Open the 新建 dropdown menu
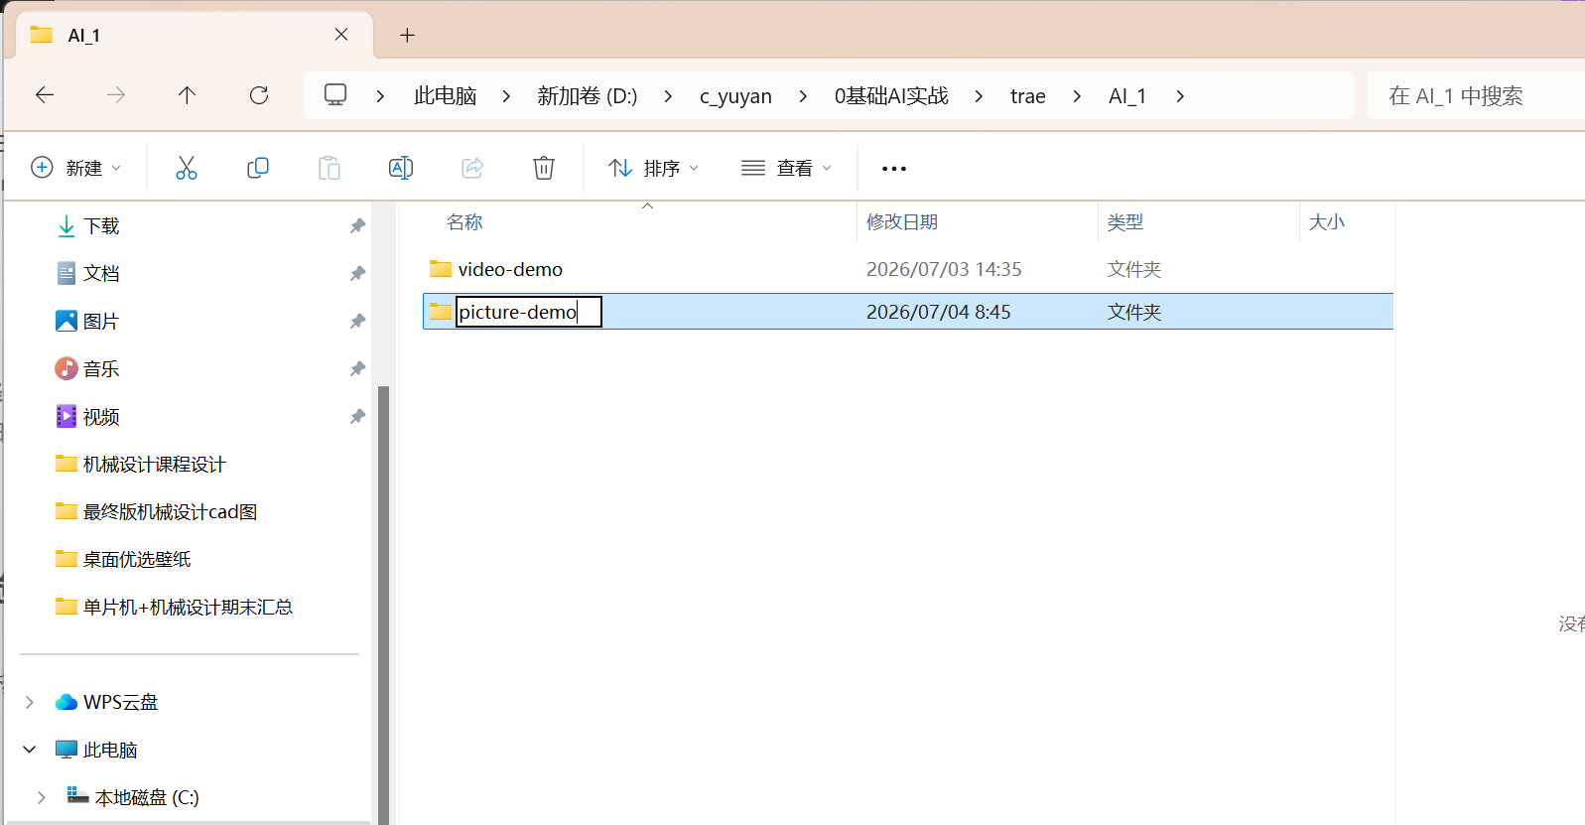The width and height of the screenshot is (1585, 825). pyautogui.click(x=76, y=168)
